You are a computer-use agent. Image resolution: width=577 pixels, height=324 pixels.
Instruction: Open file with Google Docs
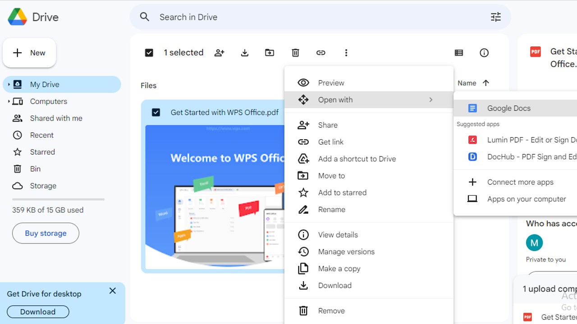pyautogui.click(x=515, y=108)
